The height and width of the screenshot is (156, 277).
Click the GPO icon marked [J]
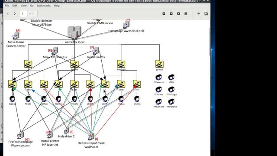point(91,136)
